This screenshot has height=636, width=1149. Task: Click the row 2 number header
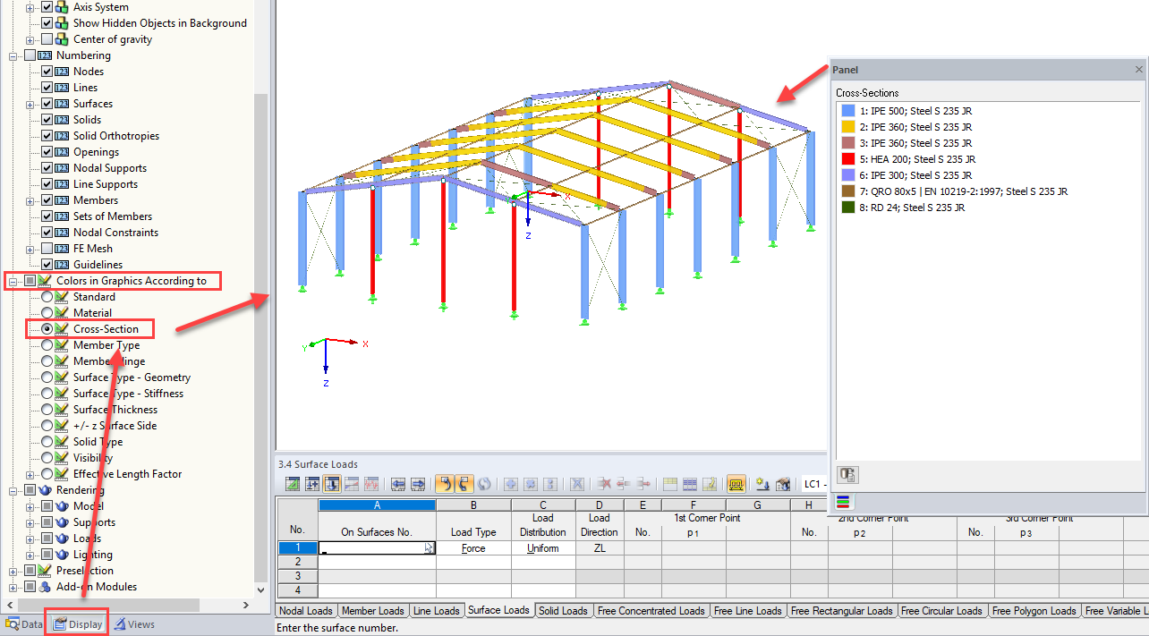coord(297,562)
